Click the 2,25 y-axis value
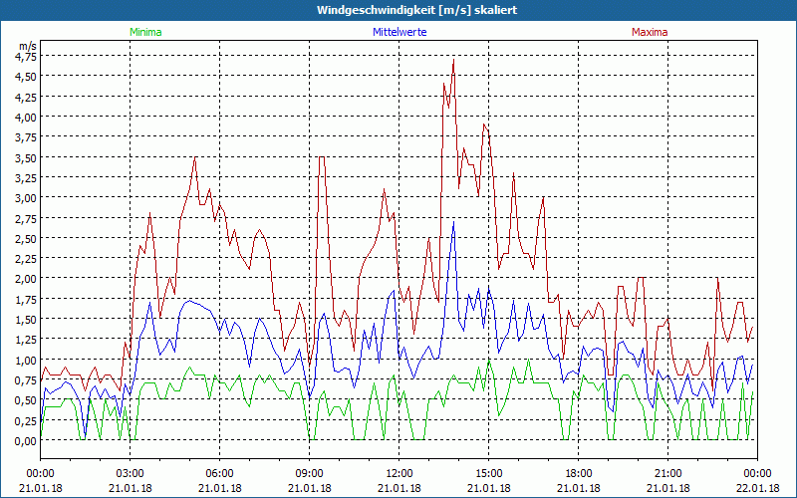The height and width of the screenshot is (498, 797). coord(26,258)
